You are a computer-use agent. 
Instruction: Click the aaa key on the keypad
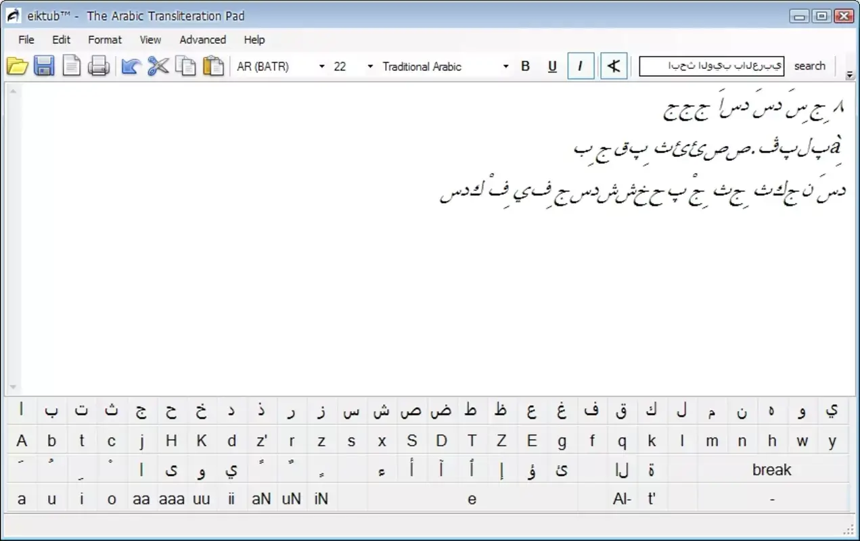click(x=171, y=500)
